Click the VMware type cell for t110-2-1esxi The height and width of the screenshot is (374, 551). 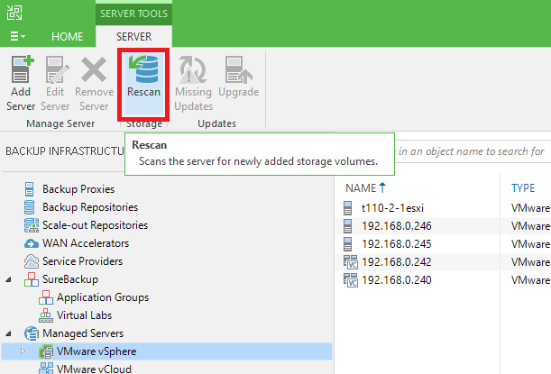[530, 208]
